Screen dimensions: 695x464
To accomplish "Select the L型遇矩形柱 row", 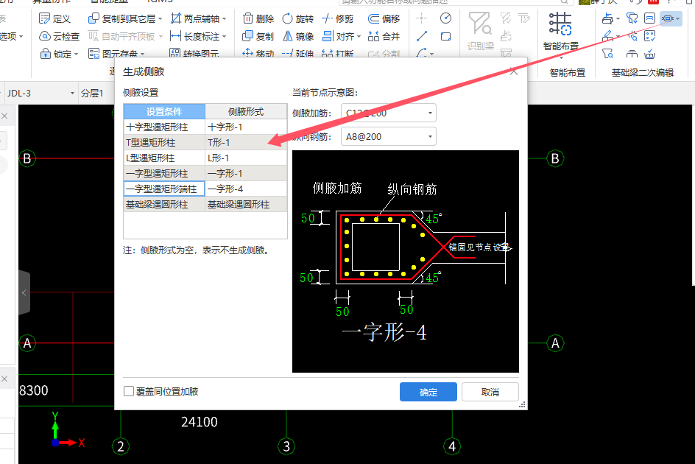I will (x=205, y=158).
